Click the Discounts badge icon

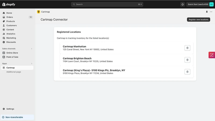click(x=4, y=42)
